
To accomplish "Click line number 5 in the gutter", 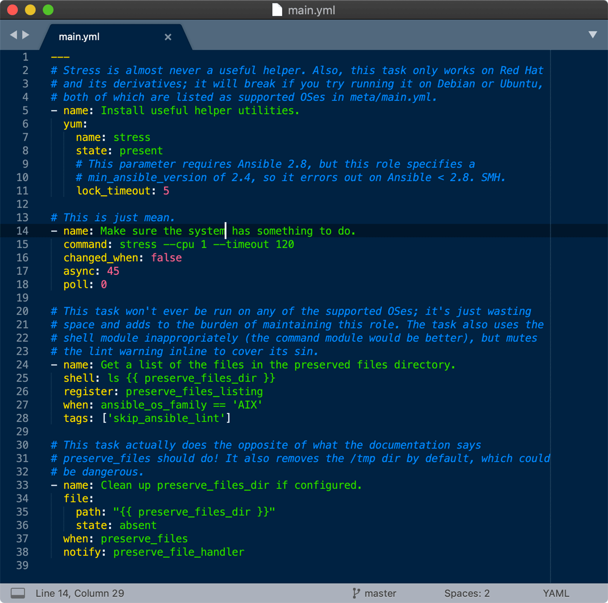I will 25,111.
